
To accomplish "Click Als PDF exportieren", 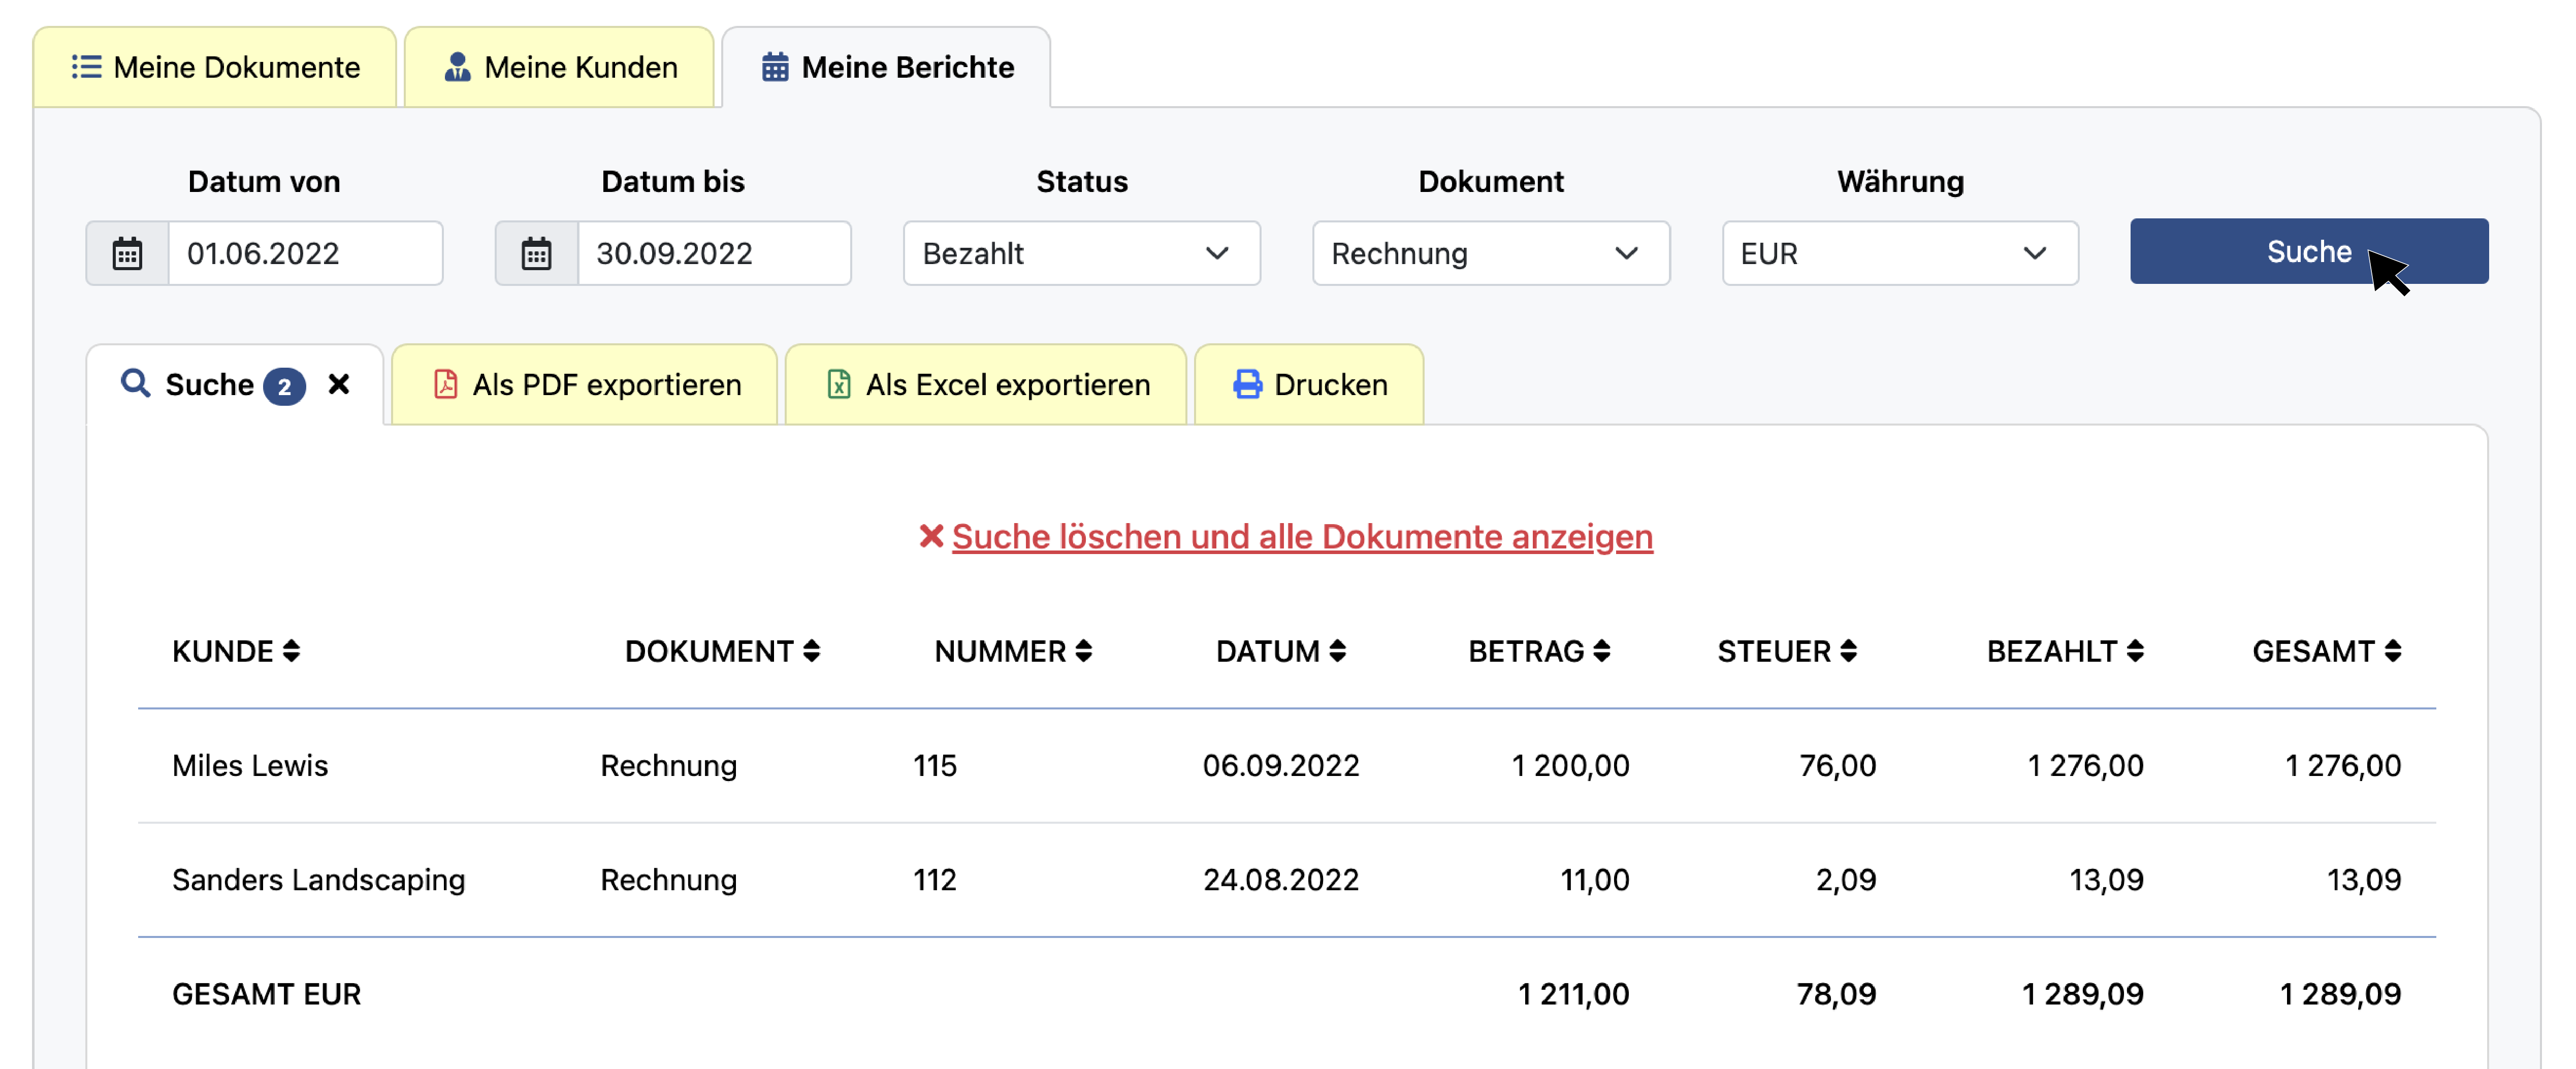I will click(585, 385).
